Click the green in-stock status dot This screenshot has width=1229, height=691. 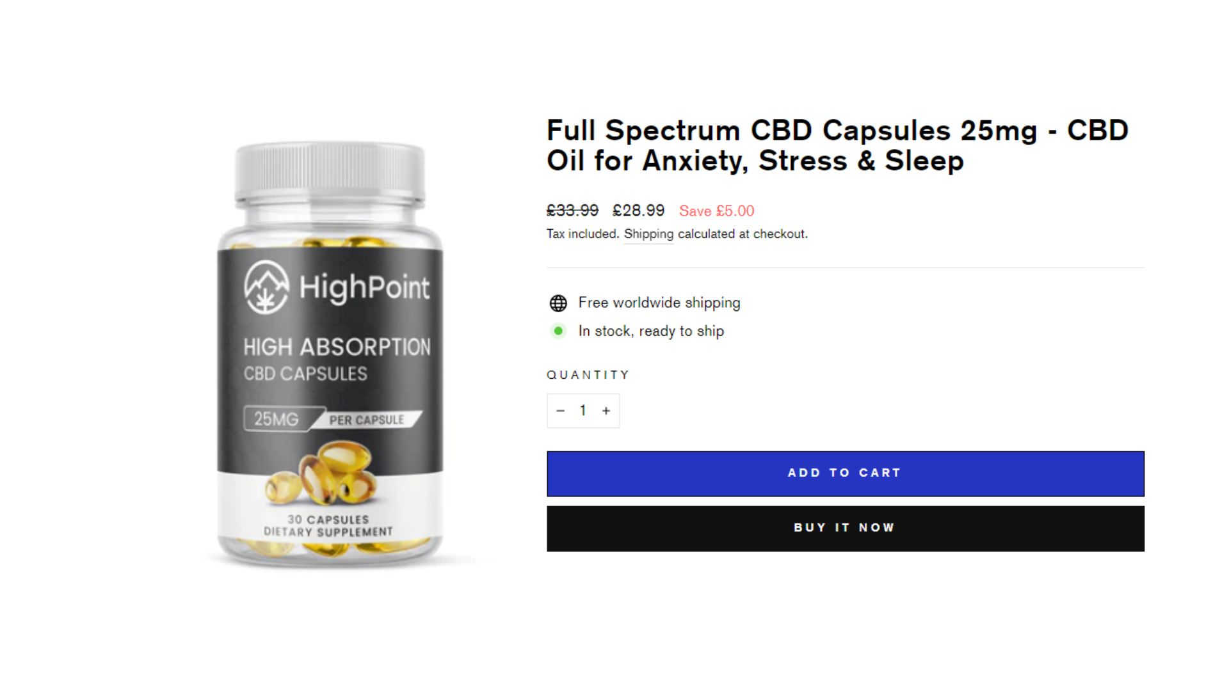[558, 331]
